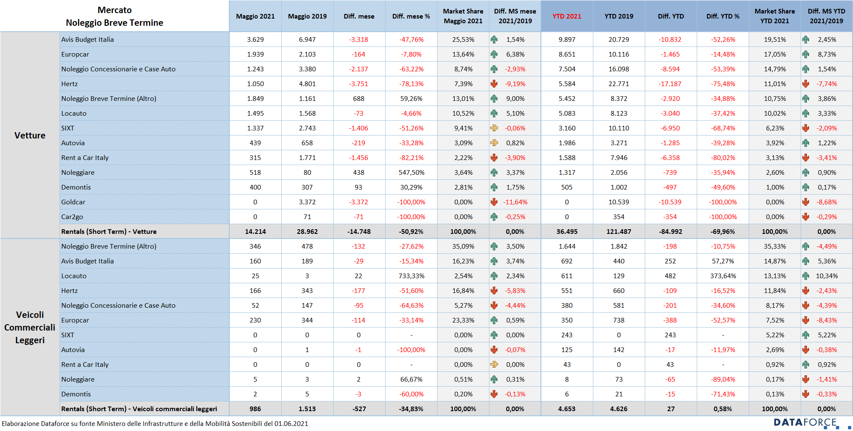853x431 pixels.
Task: Click 'Rentals (Short Term) - Veicoli commerciali leggeri' label
Action: coord(139,409)
